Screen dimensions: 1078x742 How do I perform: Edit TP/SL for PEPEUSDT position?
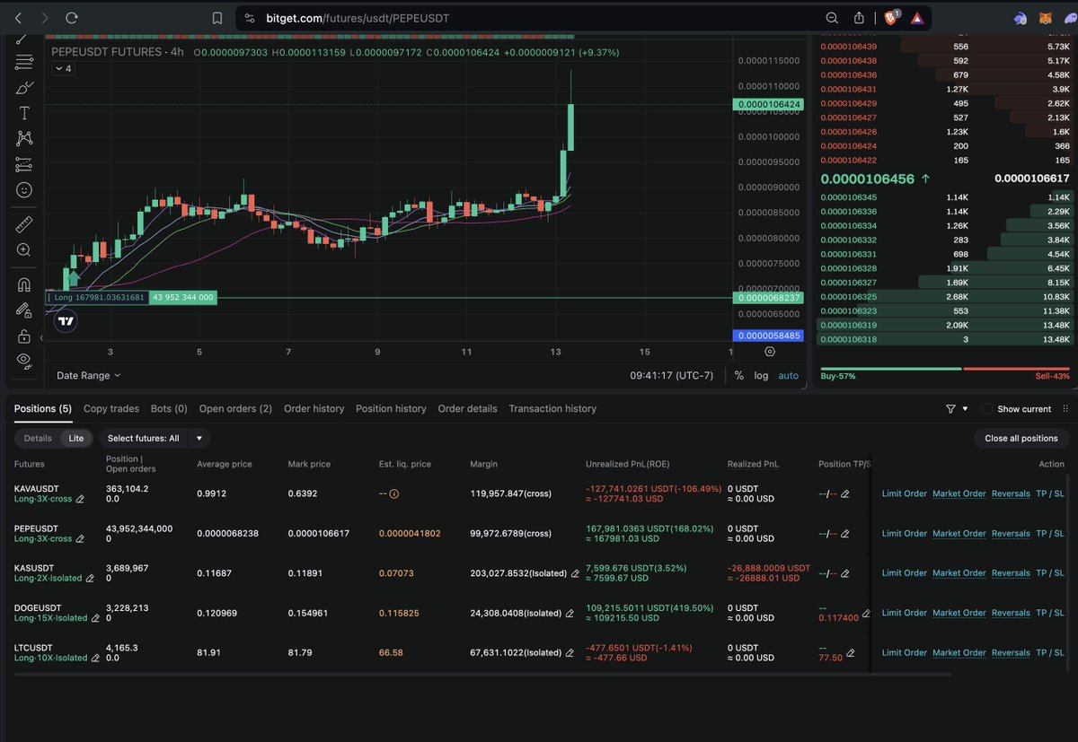coord(844,534)
